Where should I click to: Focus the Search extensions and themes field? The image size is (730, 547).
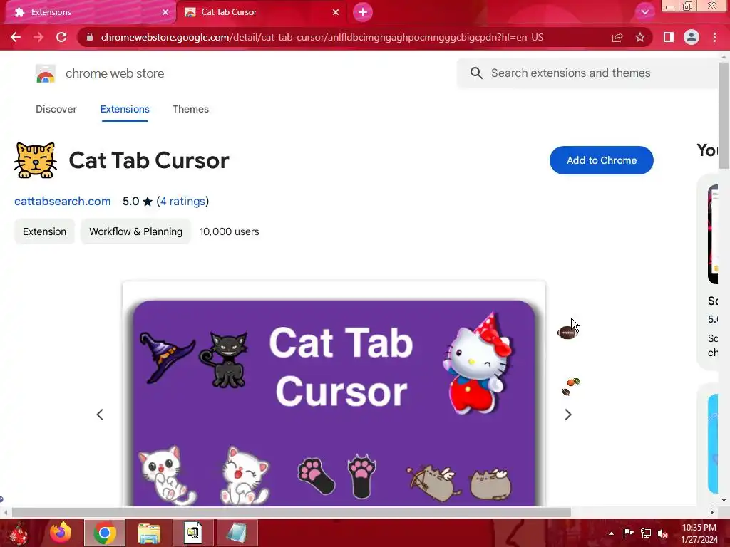587,73
